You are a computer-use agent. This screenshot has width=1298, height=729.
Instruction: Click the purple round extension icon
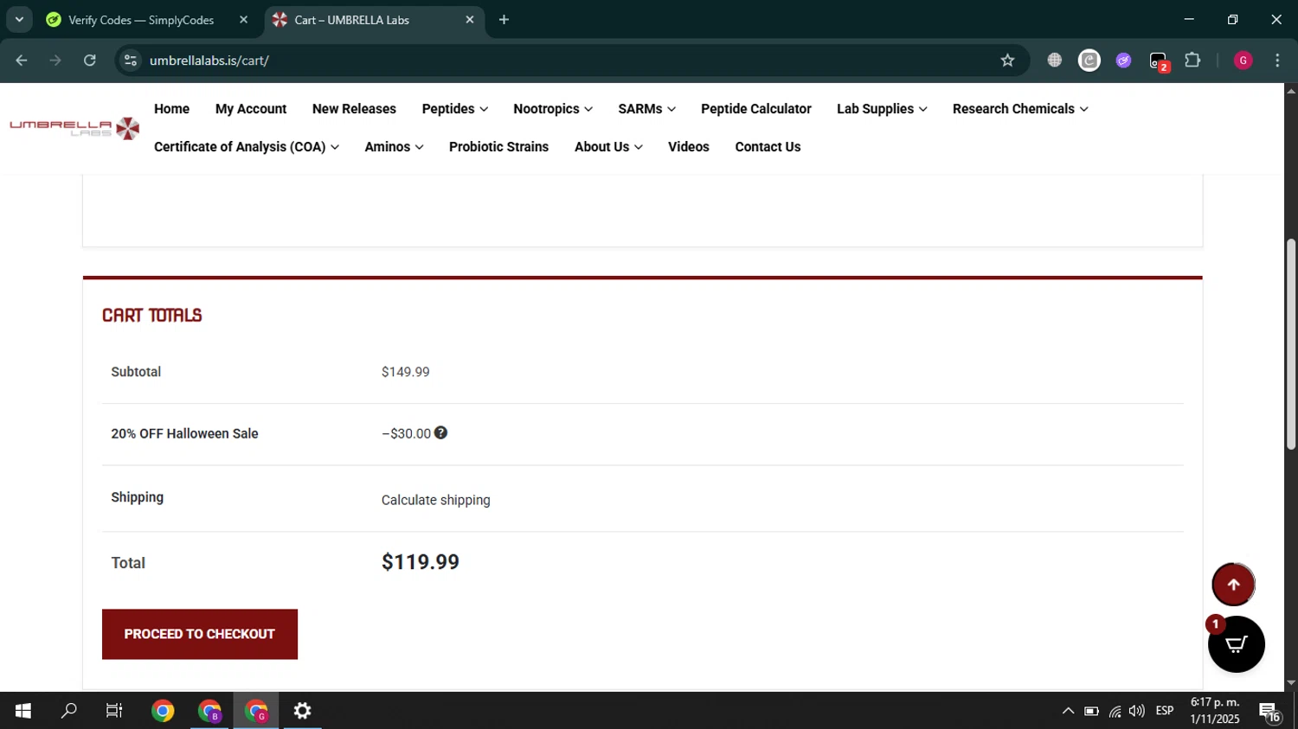coord(1123,61)
